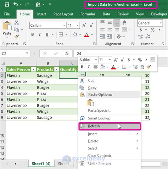This screenshot has height=169, width=168.
Task: Click the Undo arrow icon
Action: (x=16, y=5)
